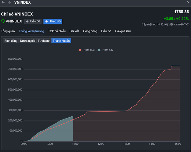Image resolution: width=191 pixels, height=152 pixels.
Task: Click the VNINDEX title in header bar
Action: tap(22, 2)
